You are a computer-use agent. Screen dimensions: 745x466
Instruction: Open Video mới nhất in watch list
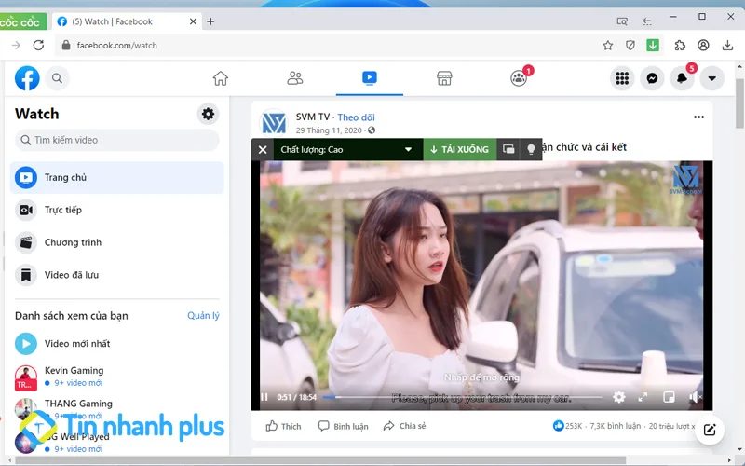click(117, 344)
